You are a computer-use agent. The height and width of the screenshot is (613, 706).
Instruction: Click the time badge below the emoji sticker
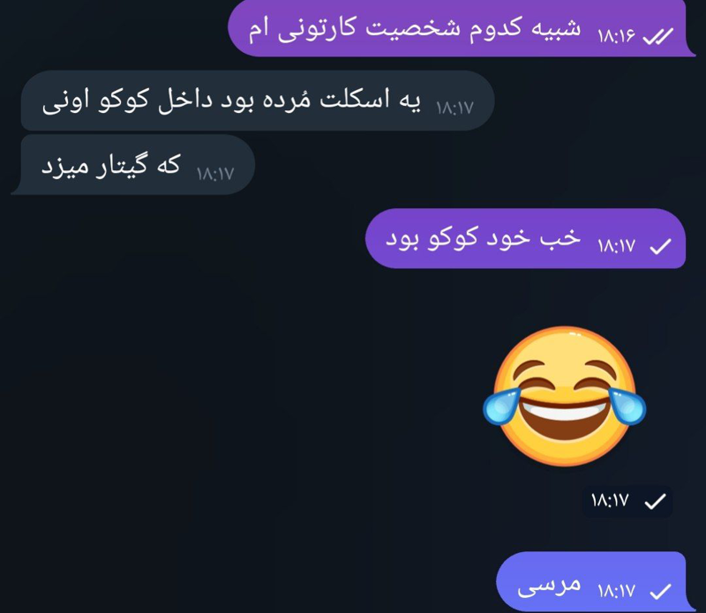tap(627, 501)
